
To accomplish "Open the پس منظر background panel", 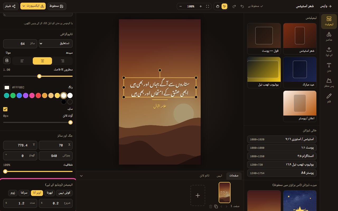I will click(329, 83).
